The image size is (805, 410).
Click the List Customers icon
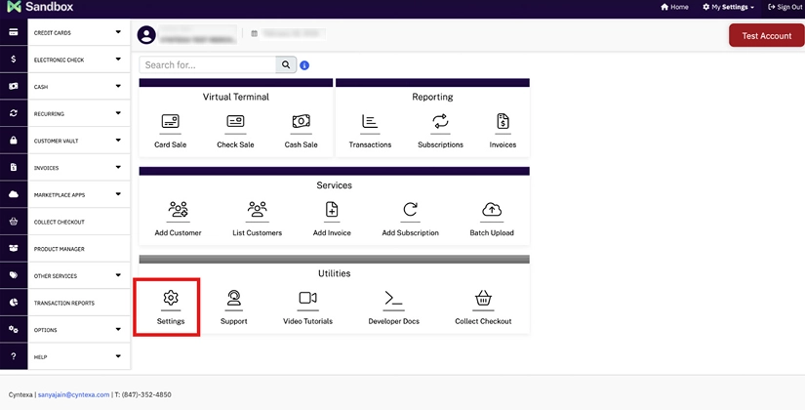click(x=257, y=210)
